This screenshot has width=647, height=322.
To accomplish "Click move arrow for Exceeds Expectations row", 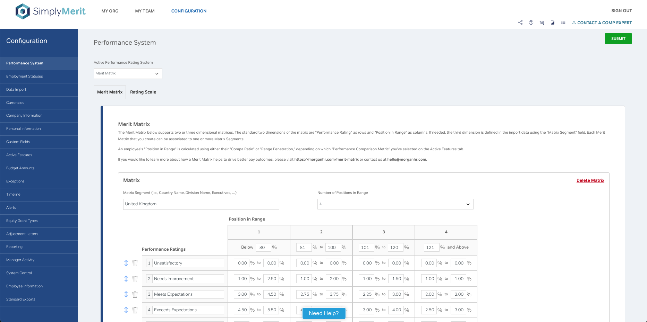I will (126, 310).
